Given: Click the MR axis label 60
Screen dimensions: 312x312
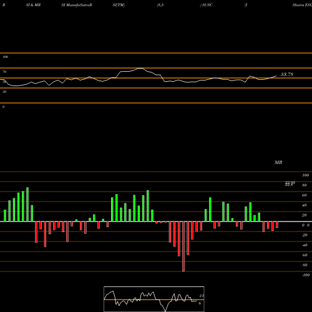Looking at the screenshot, I should click(305, 195).
